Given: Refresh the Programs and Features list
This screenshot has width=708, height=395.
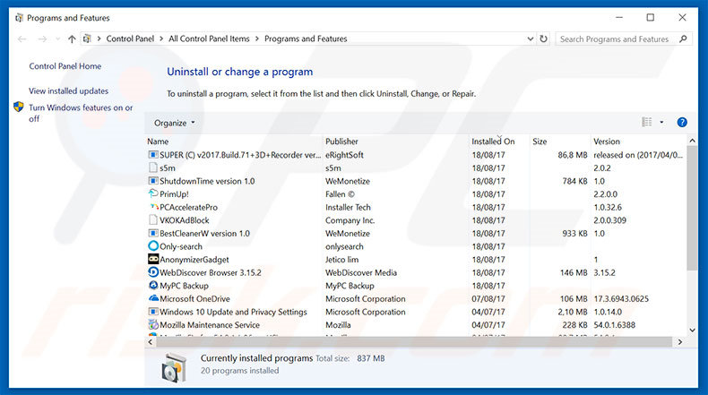Looking at the screenshot, I should click(544, 39).
